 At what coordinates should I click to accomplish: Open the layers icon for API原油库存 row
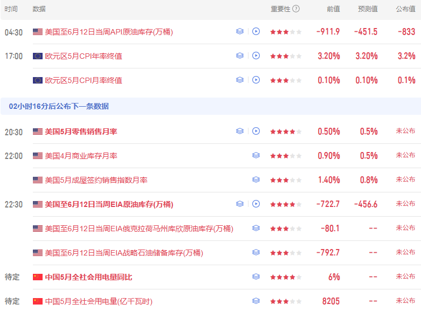240,31
